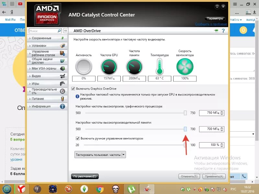The image size is (259, 194).
Task: Expand Мои VGA-экраны section
Action: click(x=47, y=69)
